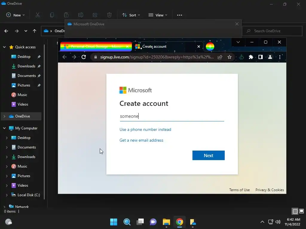The image size is (306, 229).
Task: Open Terms of Use link
Action: [239, 190]
